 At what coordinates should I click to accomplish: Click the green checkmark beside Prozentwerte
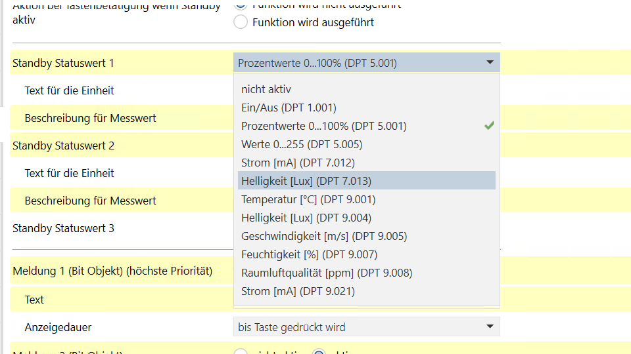click(488, 125)
